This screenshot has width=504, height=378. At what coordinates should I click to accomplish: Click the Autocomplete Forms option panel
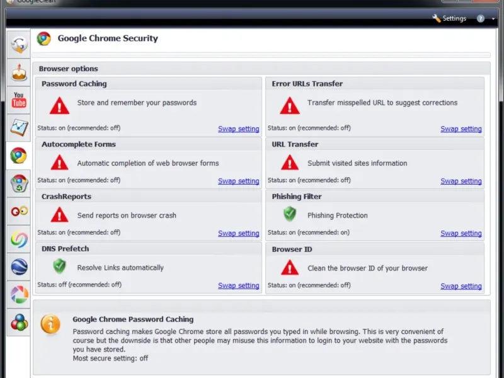coord(148,163)
